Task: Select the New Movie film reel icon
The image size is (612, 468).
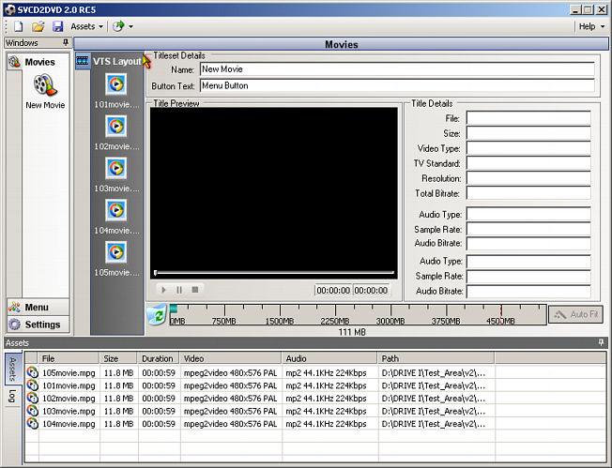Action: tap(45, 85)
